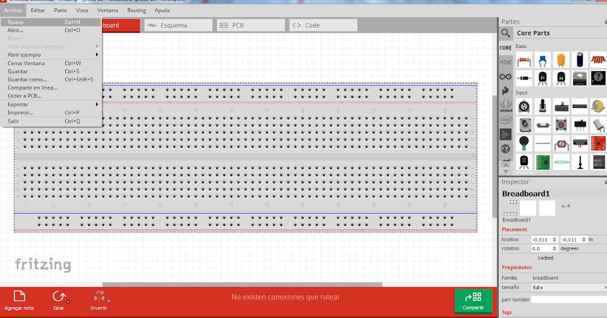Choose Salir menu entry
This screenshot has width=607, height=318.
pyautogui.click(x=51, y=121)
